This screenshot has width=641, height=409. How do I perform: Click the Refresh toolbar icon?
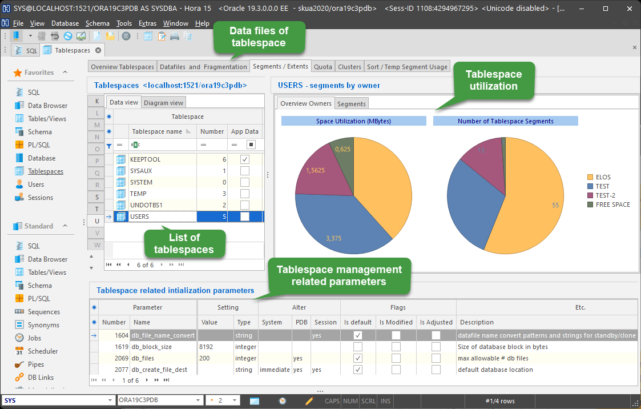67,36
